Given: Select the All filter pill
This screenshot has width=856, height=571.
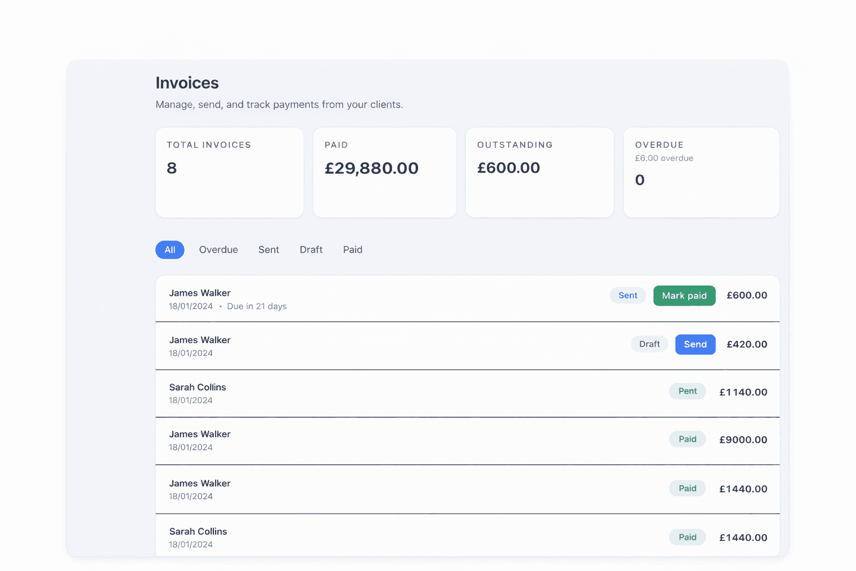Looking at the screenshot, I should click(x=169, y=250).
